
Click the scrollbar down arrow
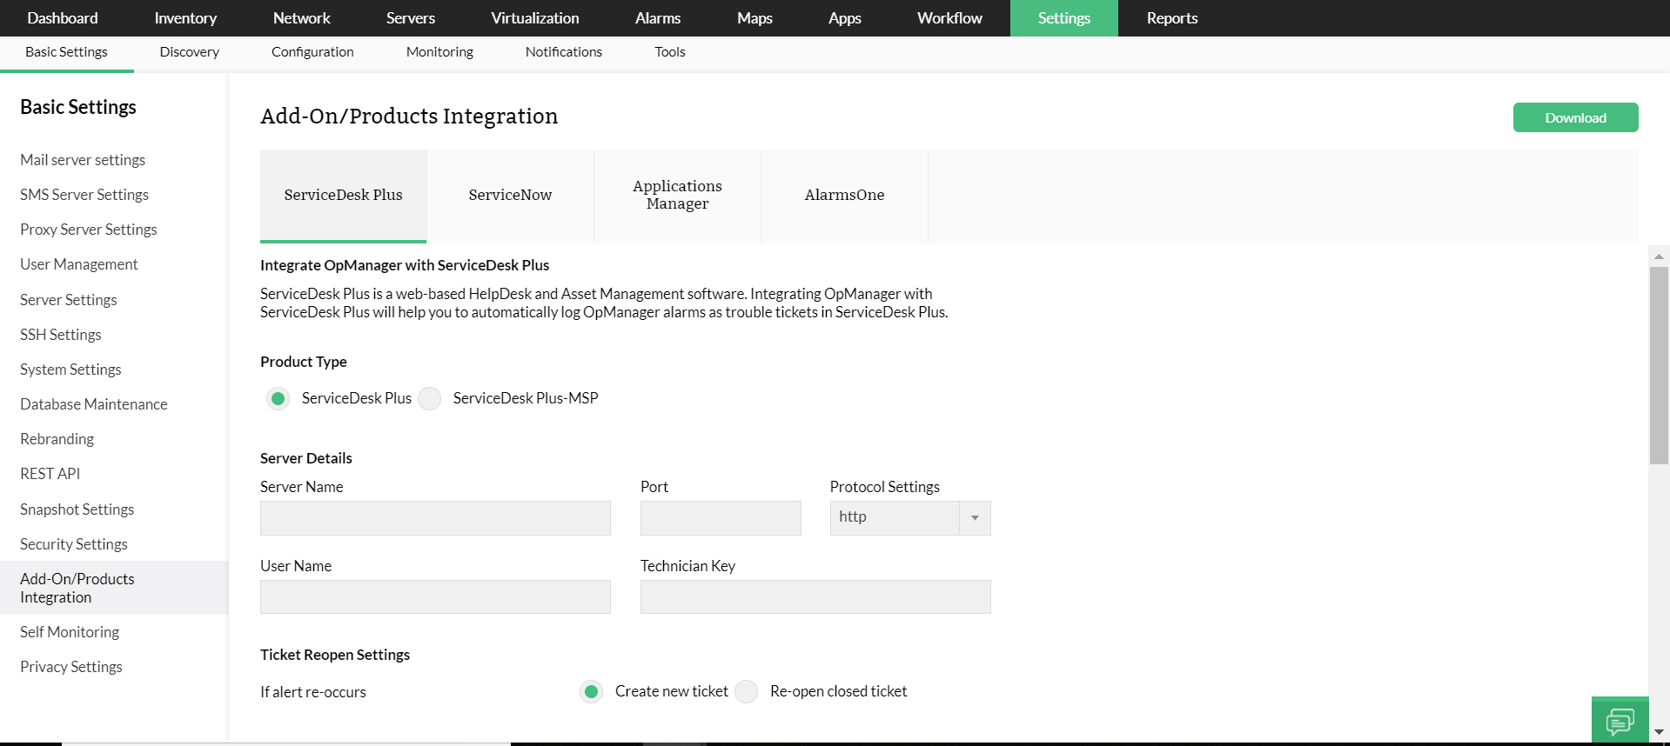pos(1659,732)
